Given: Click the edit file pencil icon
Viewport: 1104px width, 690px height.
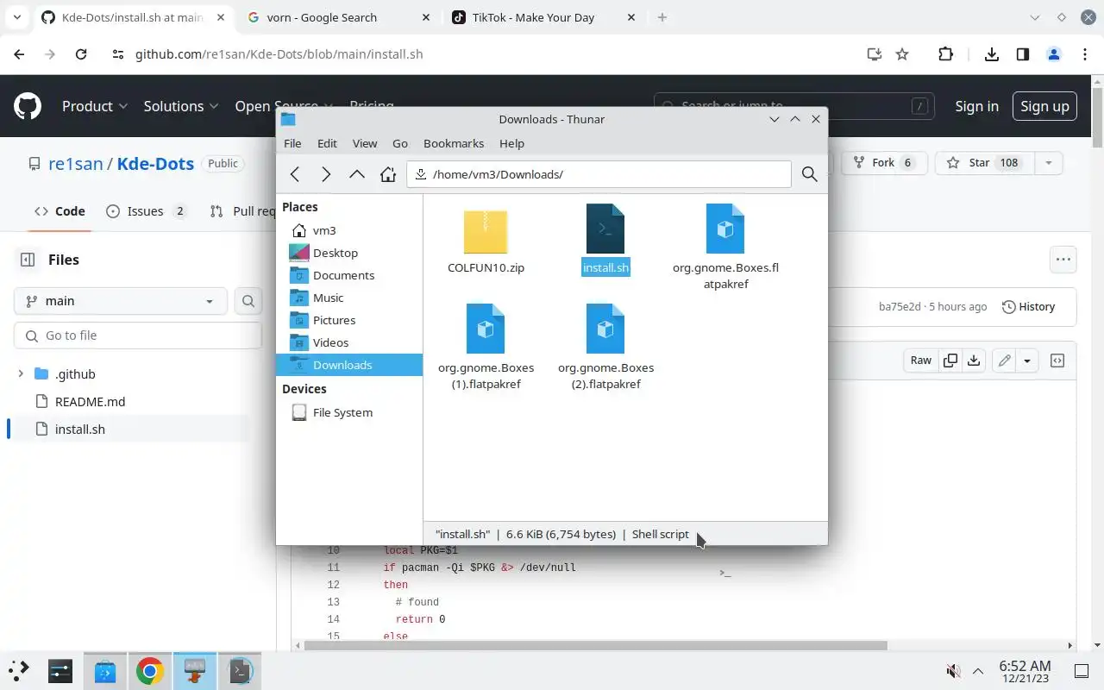Looking at the screenshot, I should [1004, 361].
